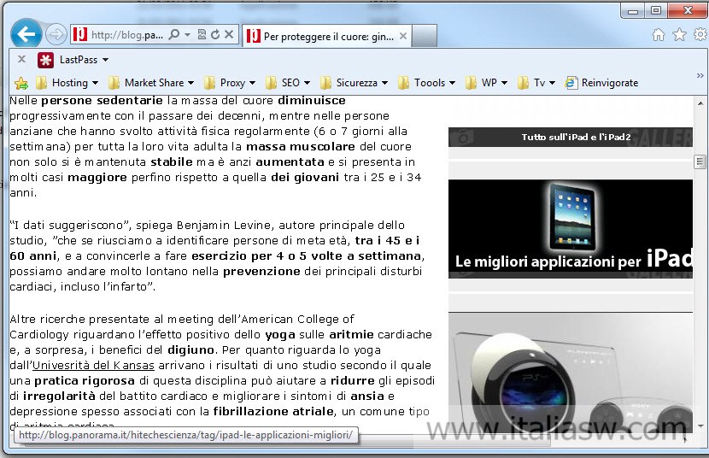Expand favorites bar overflow chevron

(700, 75)
